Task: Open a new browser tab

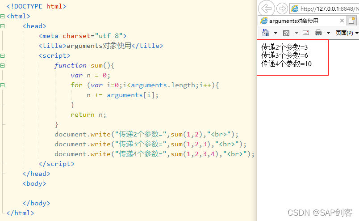Action: (352, 21)
